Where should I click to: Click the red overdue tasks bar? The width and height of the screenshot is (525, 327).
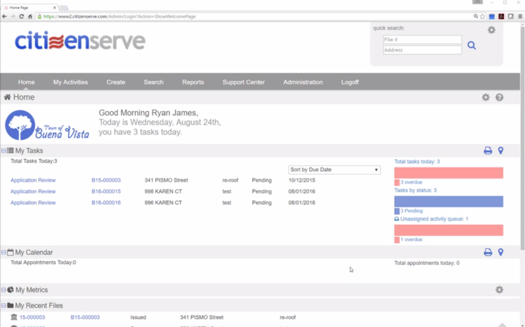click(x=448, y=172)
